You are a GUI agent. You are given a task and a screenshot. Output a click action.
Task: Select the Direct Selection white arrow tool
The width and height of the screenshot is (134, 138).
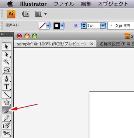[7, 54]
